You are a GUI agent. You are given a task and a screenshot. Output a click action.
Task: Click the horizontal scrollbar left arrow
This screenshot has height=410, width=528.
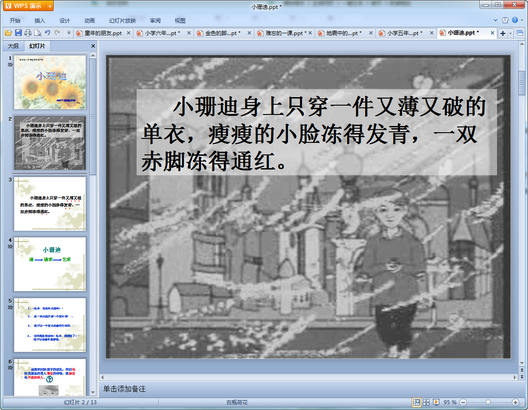(102, 377)
